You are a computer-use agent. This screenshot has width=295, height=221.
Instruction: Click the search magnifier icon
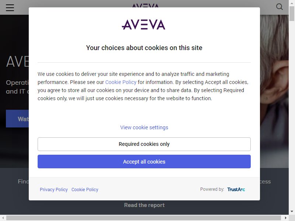pyautogui.click(x=280, y=7)
